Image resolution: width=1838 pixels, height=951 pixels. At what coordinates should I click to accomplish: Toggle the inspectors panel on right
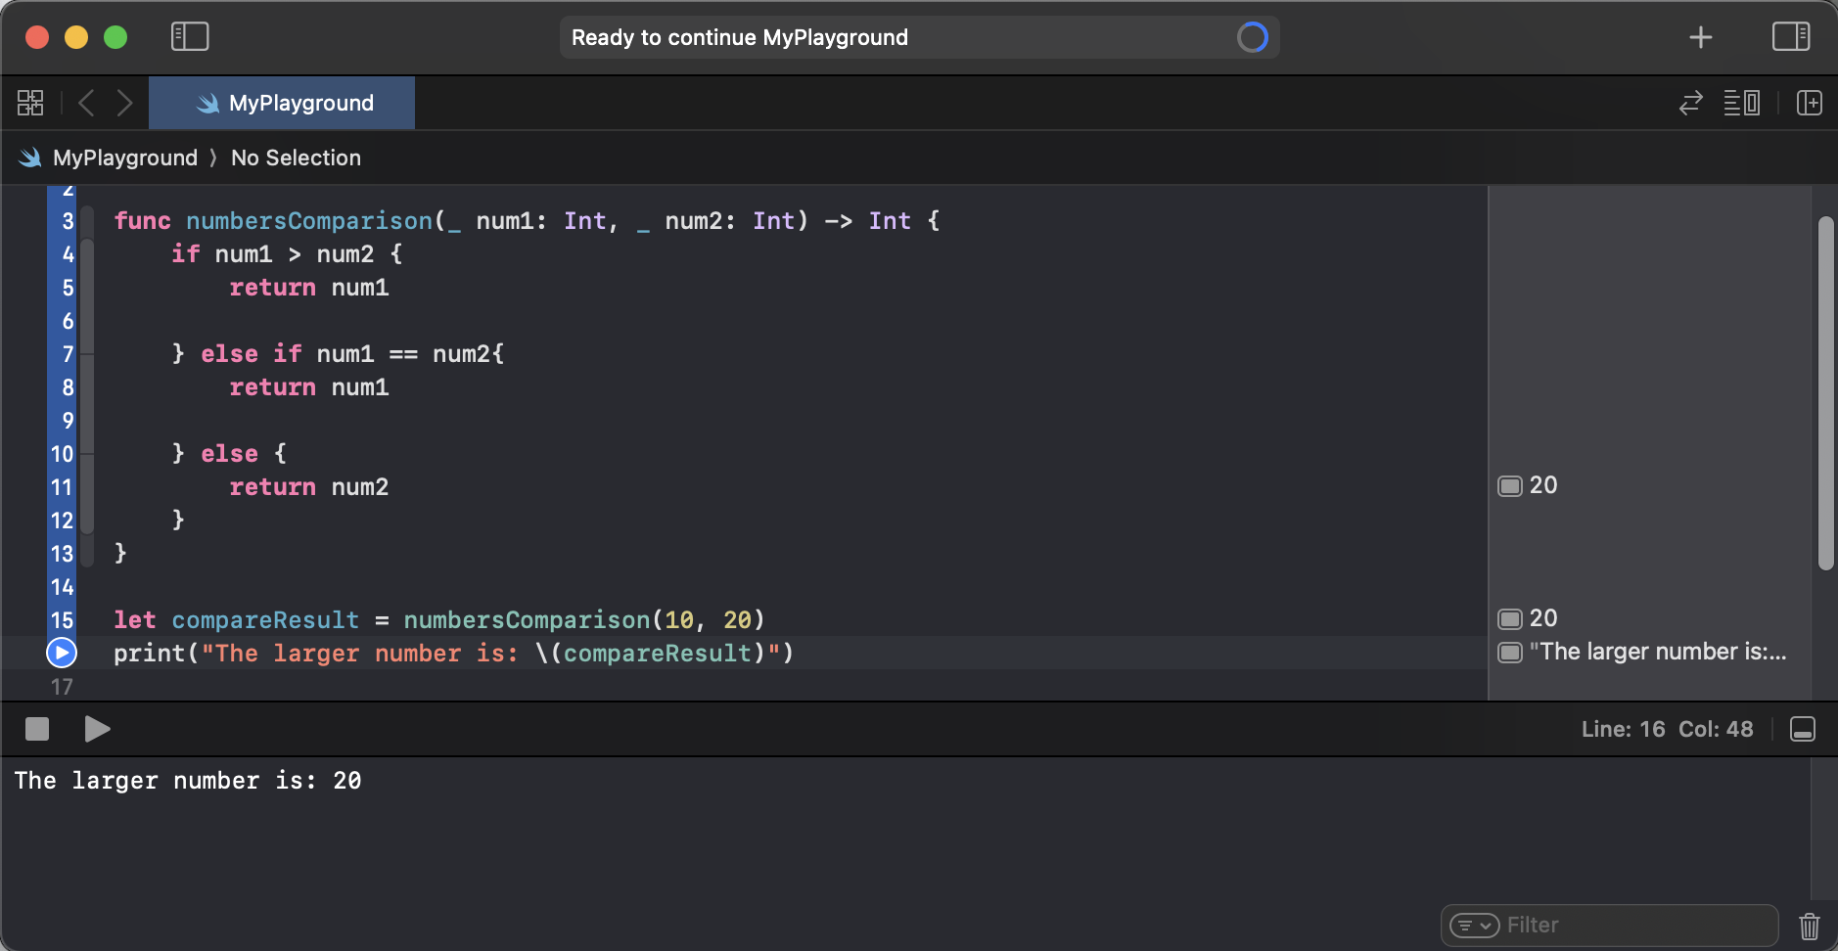coord(1790,37)
